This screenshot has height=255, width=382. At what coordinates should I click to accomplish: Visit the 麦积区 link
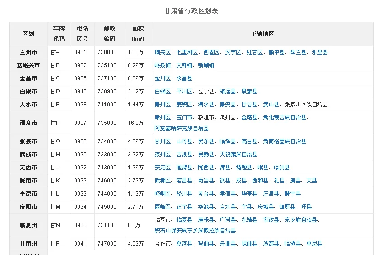[184, 105]
